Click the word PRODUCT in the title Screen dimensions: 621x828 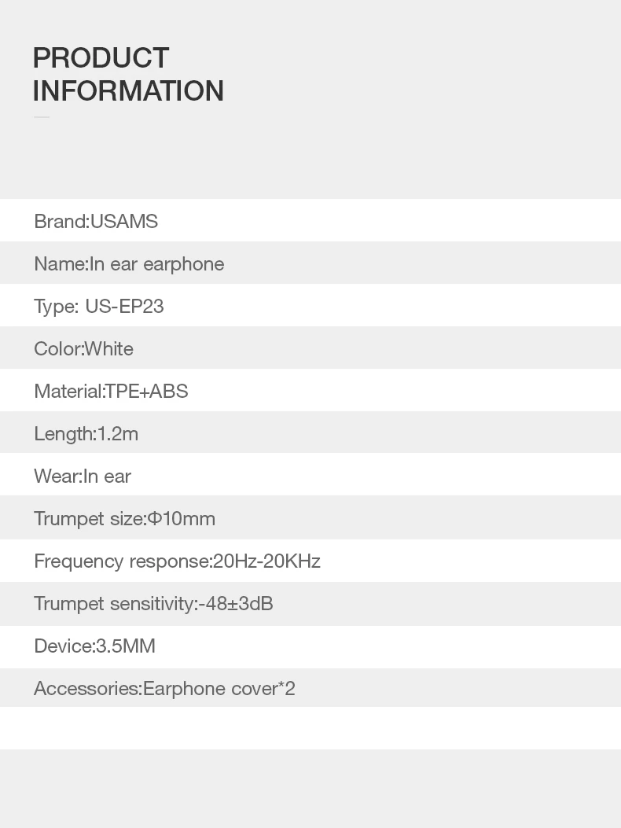point(101,57)
